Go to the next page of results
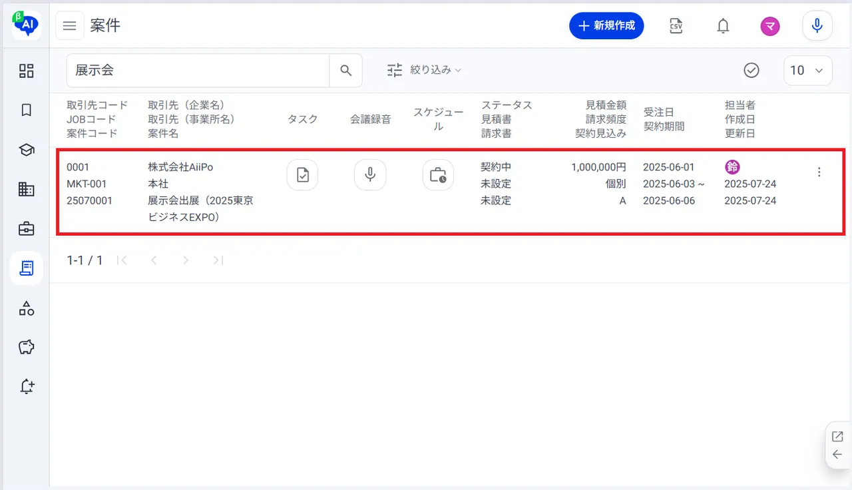Screen dimensions: 852x490 [x=186, y=260]
